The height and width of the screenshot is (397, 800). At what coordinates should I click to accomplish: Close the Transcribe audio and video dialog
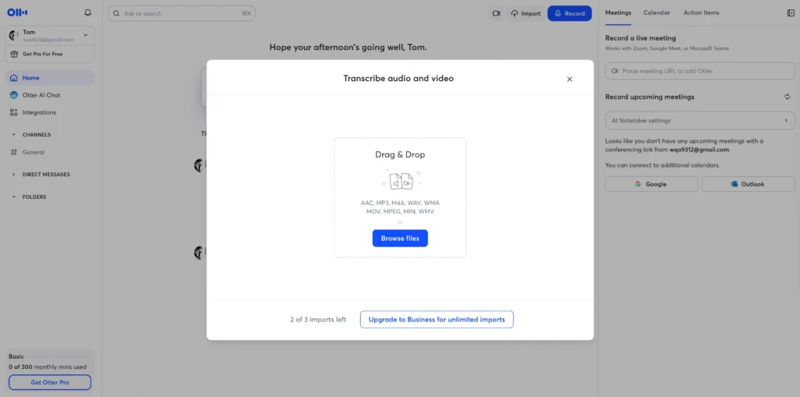click(570, 79)
